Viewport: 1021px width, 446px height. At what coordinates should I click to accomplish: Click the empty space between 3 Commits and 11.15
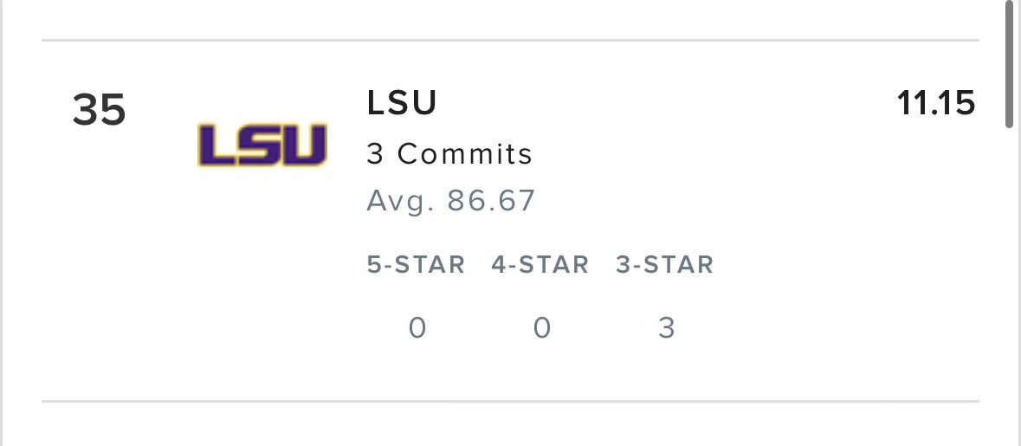pos(716,154)
